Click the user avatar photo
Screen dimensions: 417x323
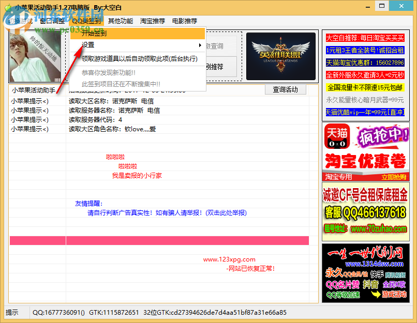coord(35,56)
